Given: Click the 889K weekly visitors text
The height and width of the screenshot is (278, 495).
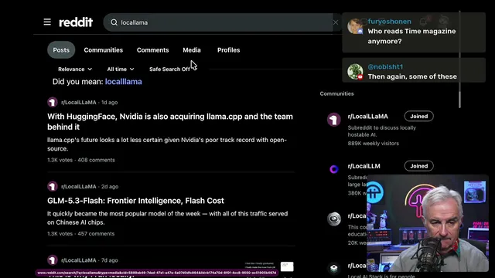Looking at the screenshot, I should [373, 144].
